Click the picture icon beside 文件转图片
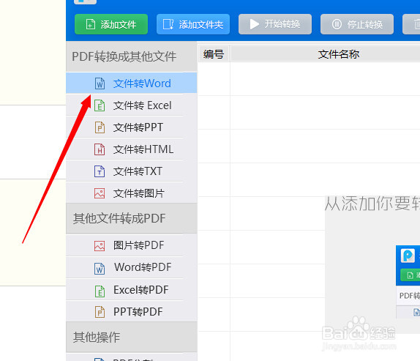420x361 pixels. tap(100, 193)
